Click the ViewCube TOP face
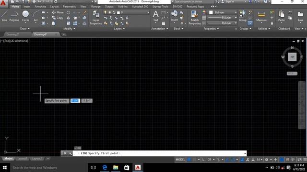Screen dimensions: 307x172 click(x=292, y=57)
